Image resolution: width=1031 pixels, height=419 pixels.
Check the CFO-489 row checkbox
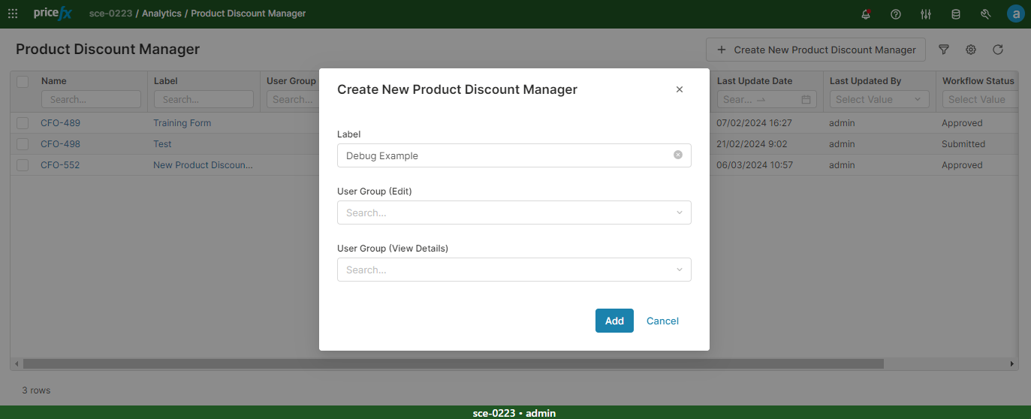(23, 123)
